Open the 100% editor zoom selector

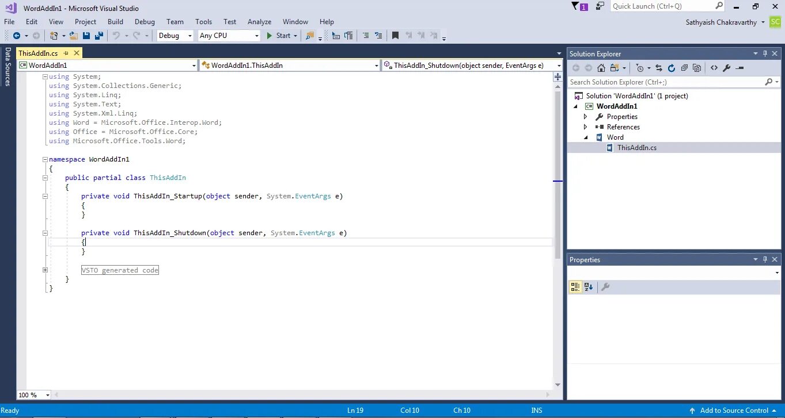(33, 394)
